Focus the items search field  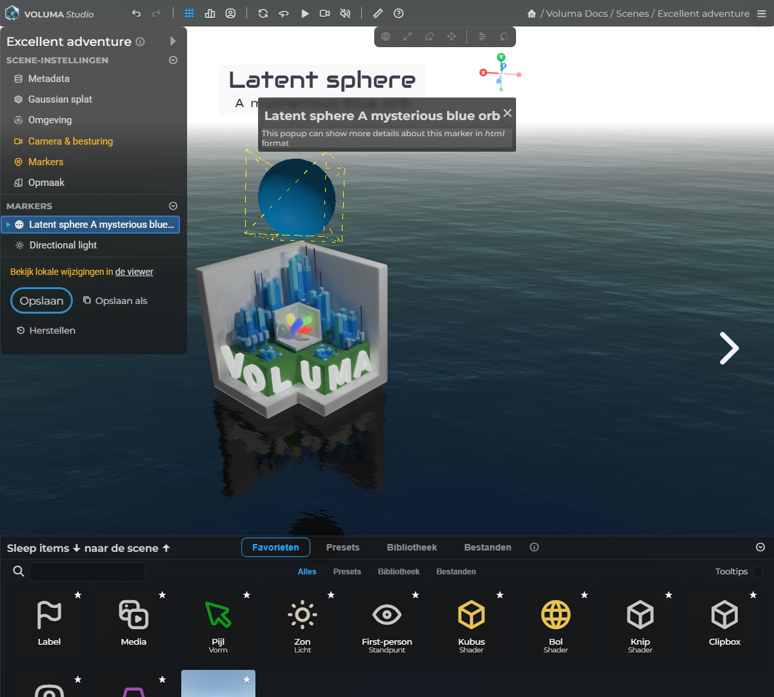pyautogui.click(x=87, y=572)
